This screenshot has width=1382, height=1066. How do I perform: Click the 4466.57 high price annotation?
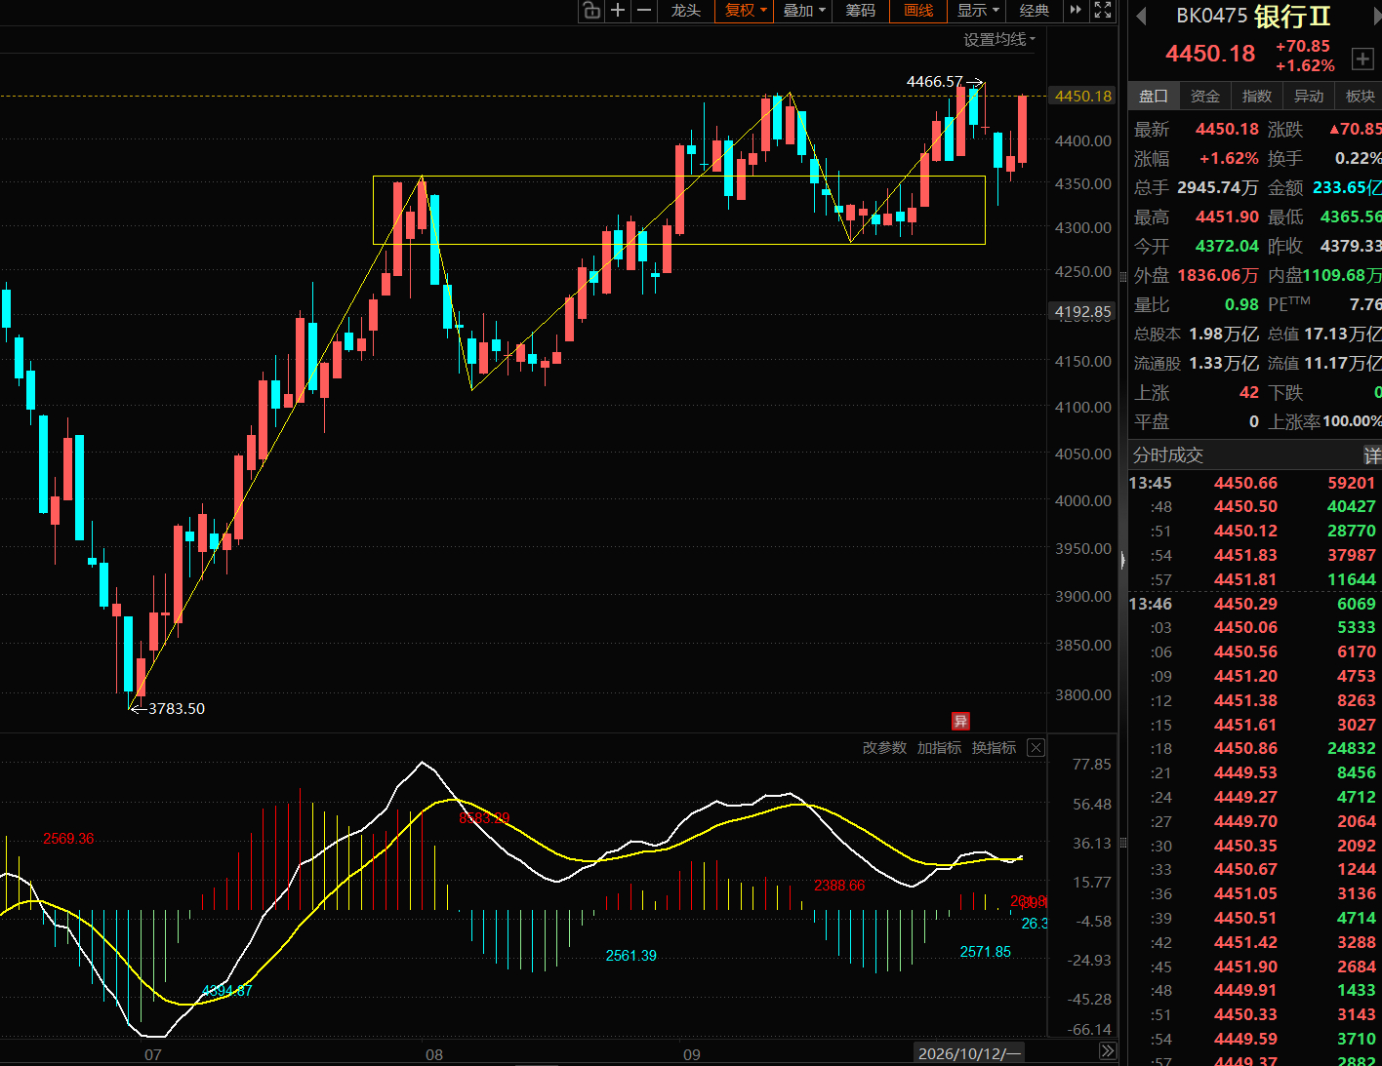[x=934, y=82]
